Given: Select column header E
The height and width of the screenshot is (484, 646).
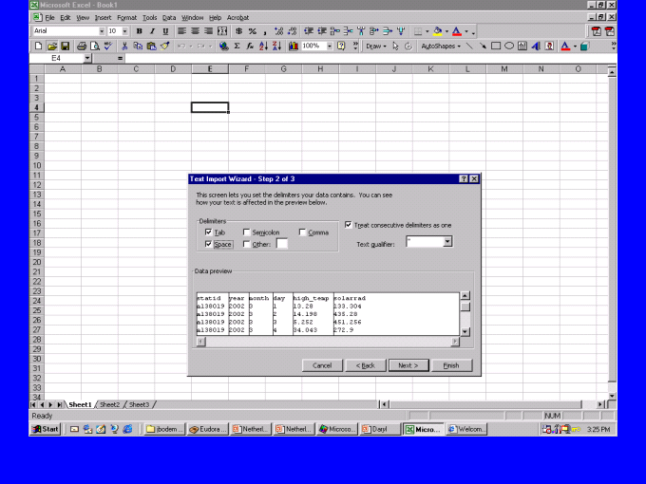Looking at the screenshot, I should 210,69.
